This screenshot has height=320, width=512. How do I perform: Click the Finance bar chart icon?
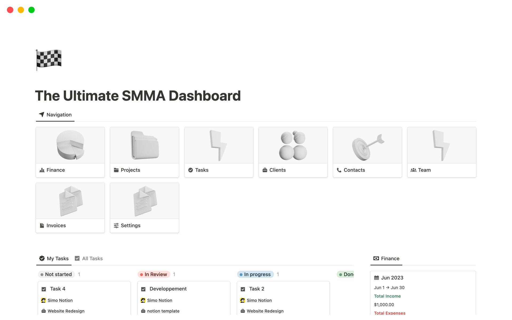coord(42,170)
